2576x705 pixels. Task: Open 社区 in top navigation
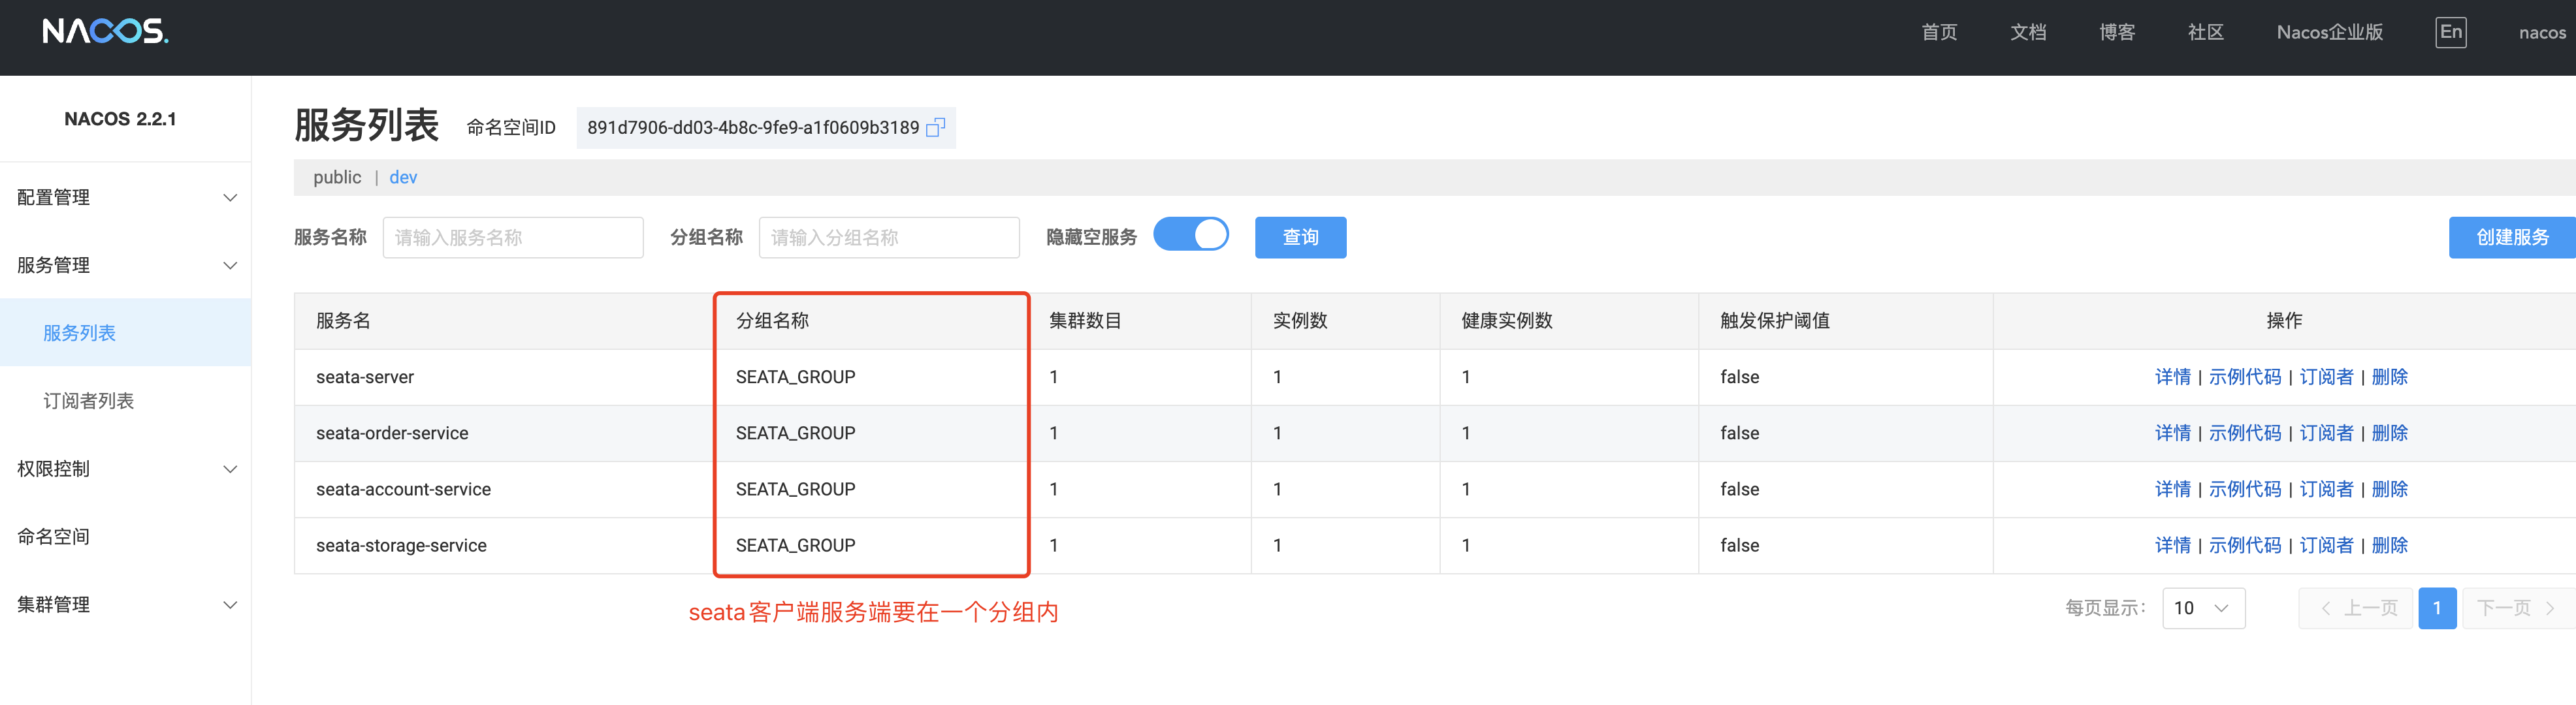click(2205, 32)
